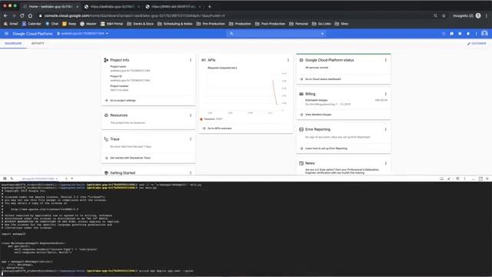Open Billing card options menu
The height and width of the screenshot is (277, 492).
pyautogui.click(x=386, y=94)
